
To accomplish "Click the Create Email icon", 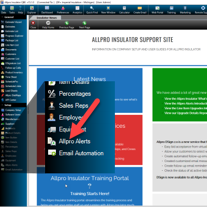I will click(x=140, y=10).
